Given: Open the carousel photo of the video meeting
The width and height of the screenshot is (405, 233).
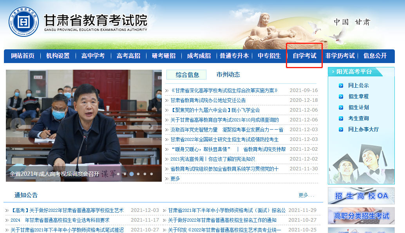Looking at the screenshot, I should (x=84, y=126).
